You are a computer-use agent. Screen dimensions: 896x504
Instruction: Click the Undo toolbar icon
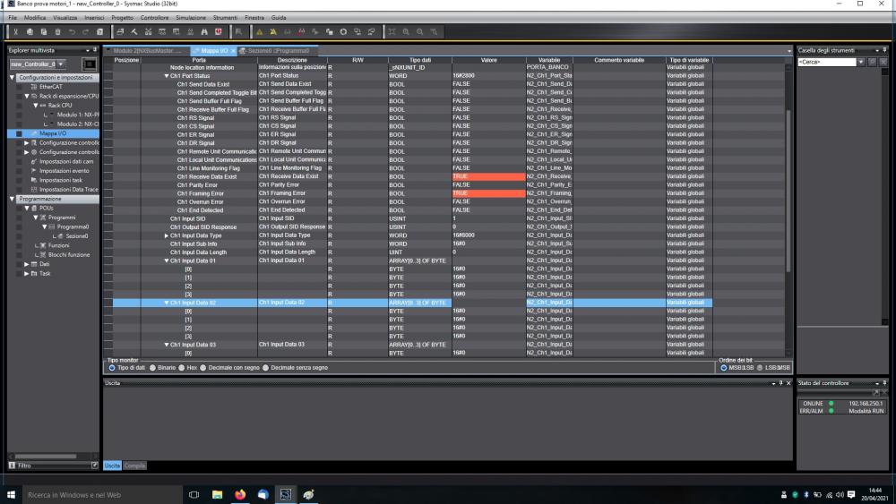click(72, 32)
